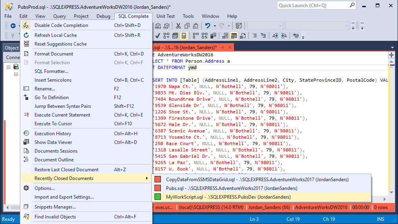Pin the Jordan_Sanders document tab

(x=222, y=48)
